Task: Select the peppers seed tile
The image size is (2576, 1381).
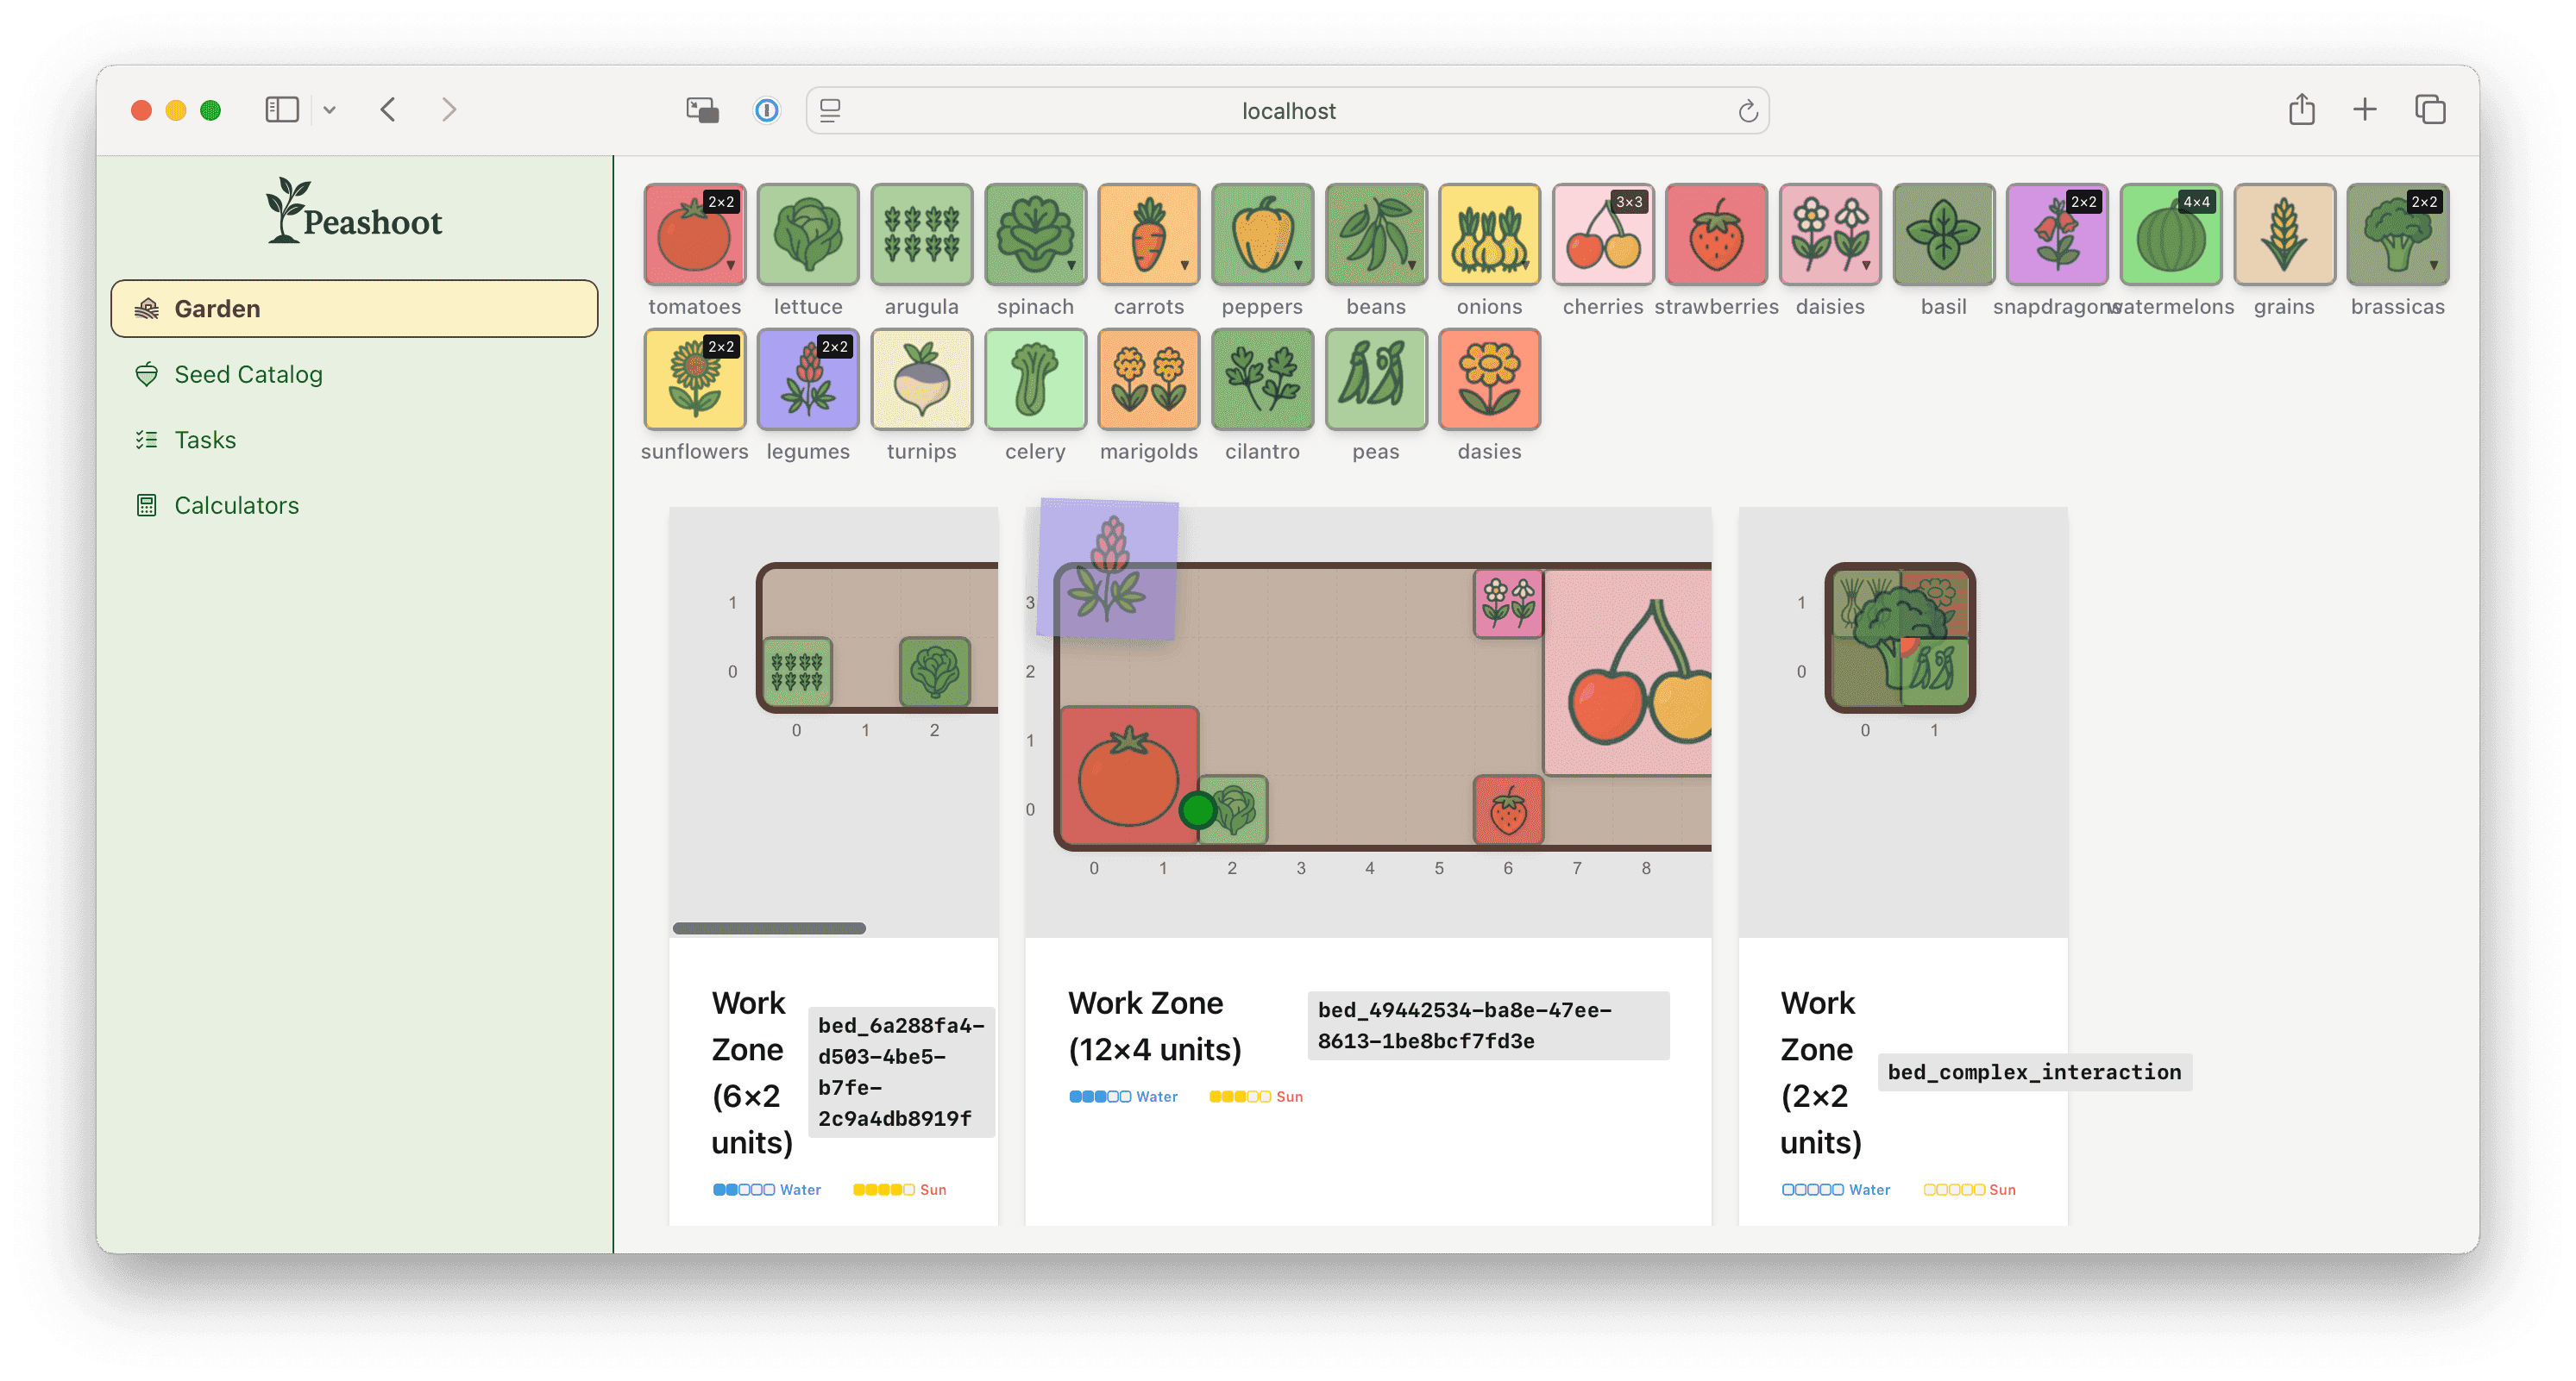Action: [1262, 234]
